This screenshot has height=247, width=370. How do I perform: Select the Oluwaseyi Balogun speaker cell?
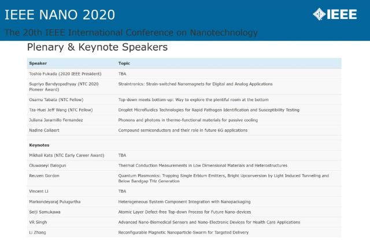[x=47, y=166]
